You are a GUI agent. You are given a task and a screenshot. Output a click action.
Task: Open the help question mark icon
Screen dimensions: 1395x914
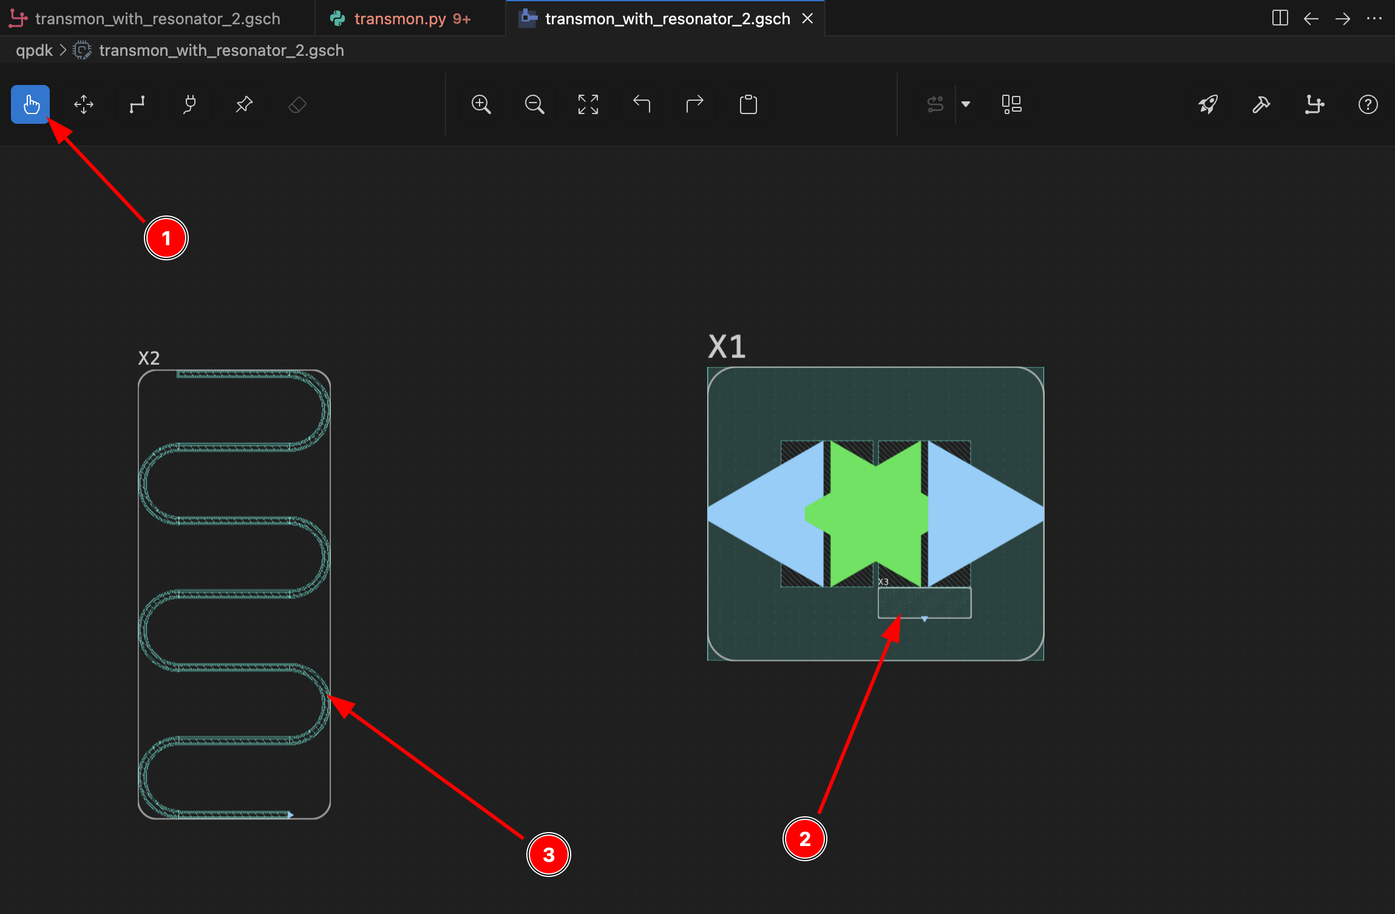1368,104
